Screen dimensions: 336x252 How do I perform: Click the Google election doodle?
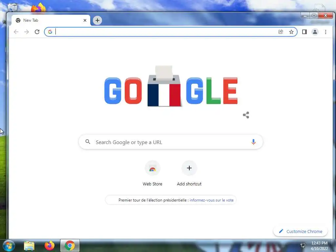171,86
